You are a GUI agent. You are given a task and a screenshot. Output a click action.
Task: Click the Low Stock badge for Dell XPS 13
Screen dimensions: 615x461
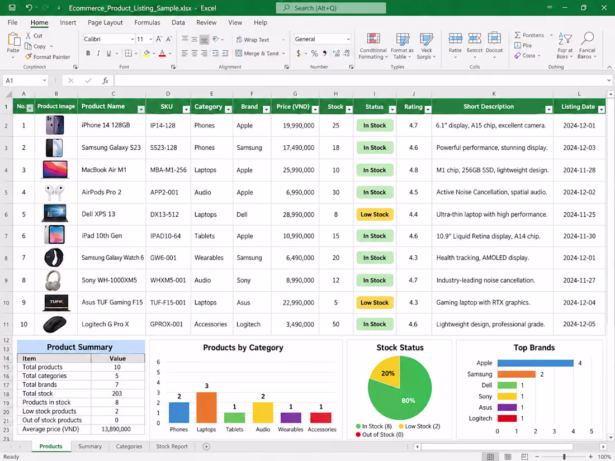pyautogui.click(x=375, y=215)
